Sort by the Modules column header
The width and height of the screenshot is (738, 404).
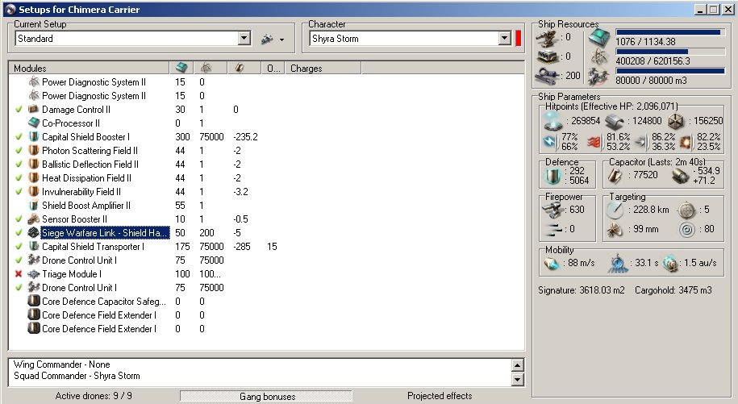tap(89, 69)
